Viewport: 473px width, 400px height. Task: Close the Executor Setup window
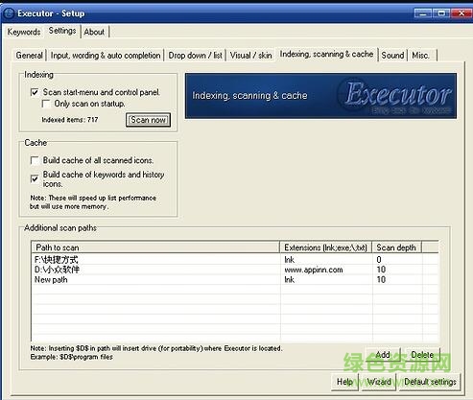point(461,13)
